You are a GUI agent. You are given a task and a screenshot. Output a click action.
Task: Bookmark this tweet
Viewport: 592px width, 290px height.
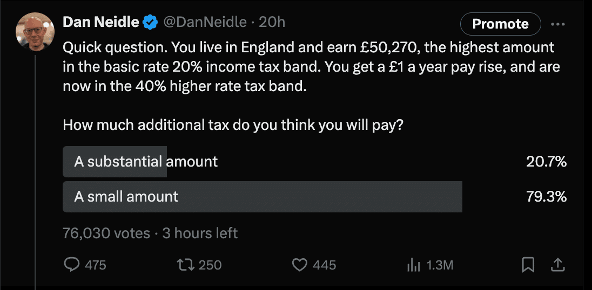[x=528, y=265]
